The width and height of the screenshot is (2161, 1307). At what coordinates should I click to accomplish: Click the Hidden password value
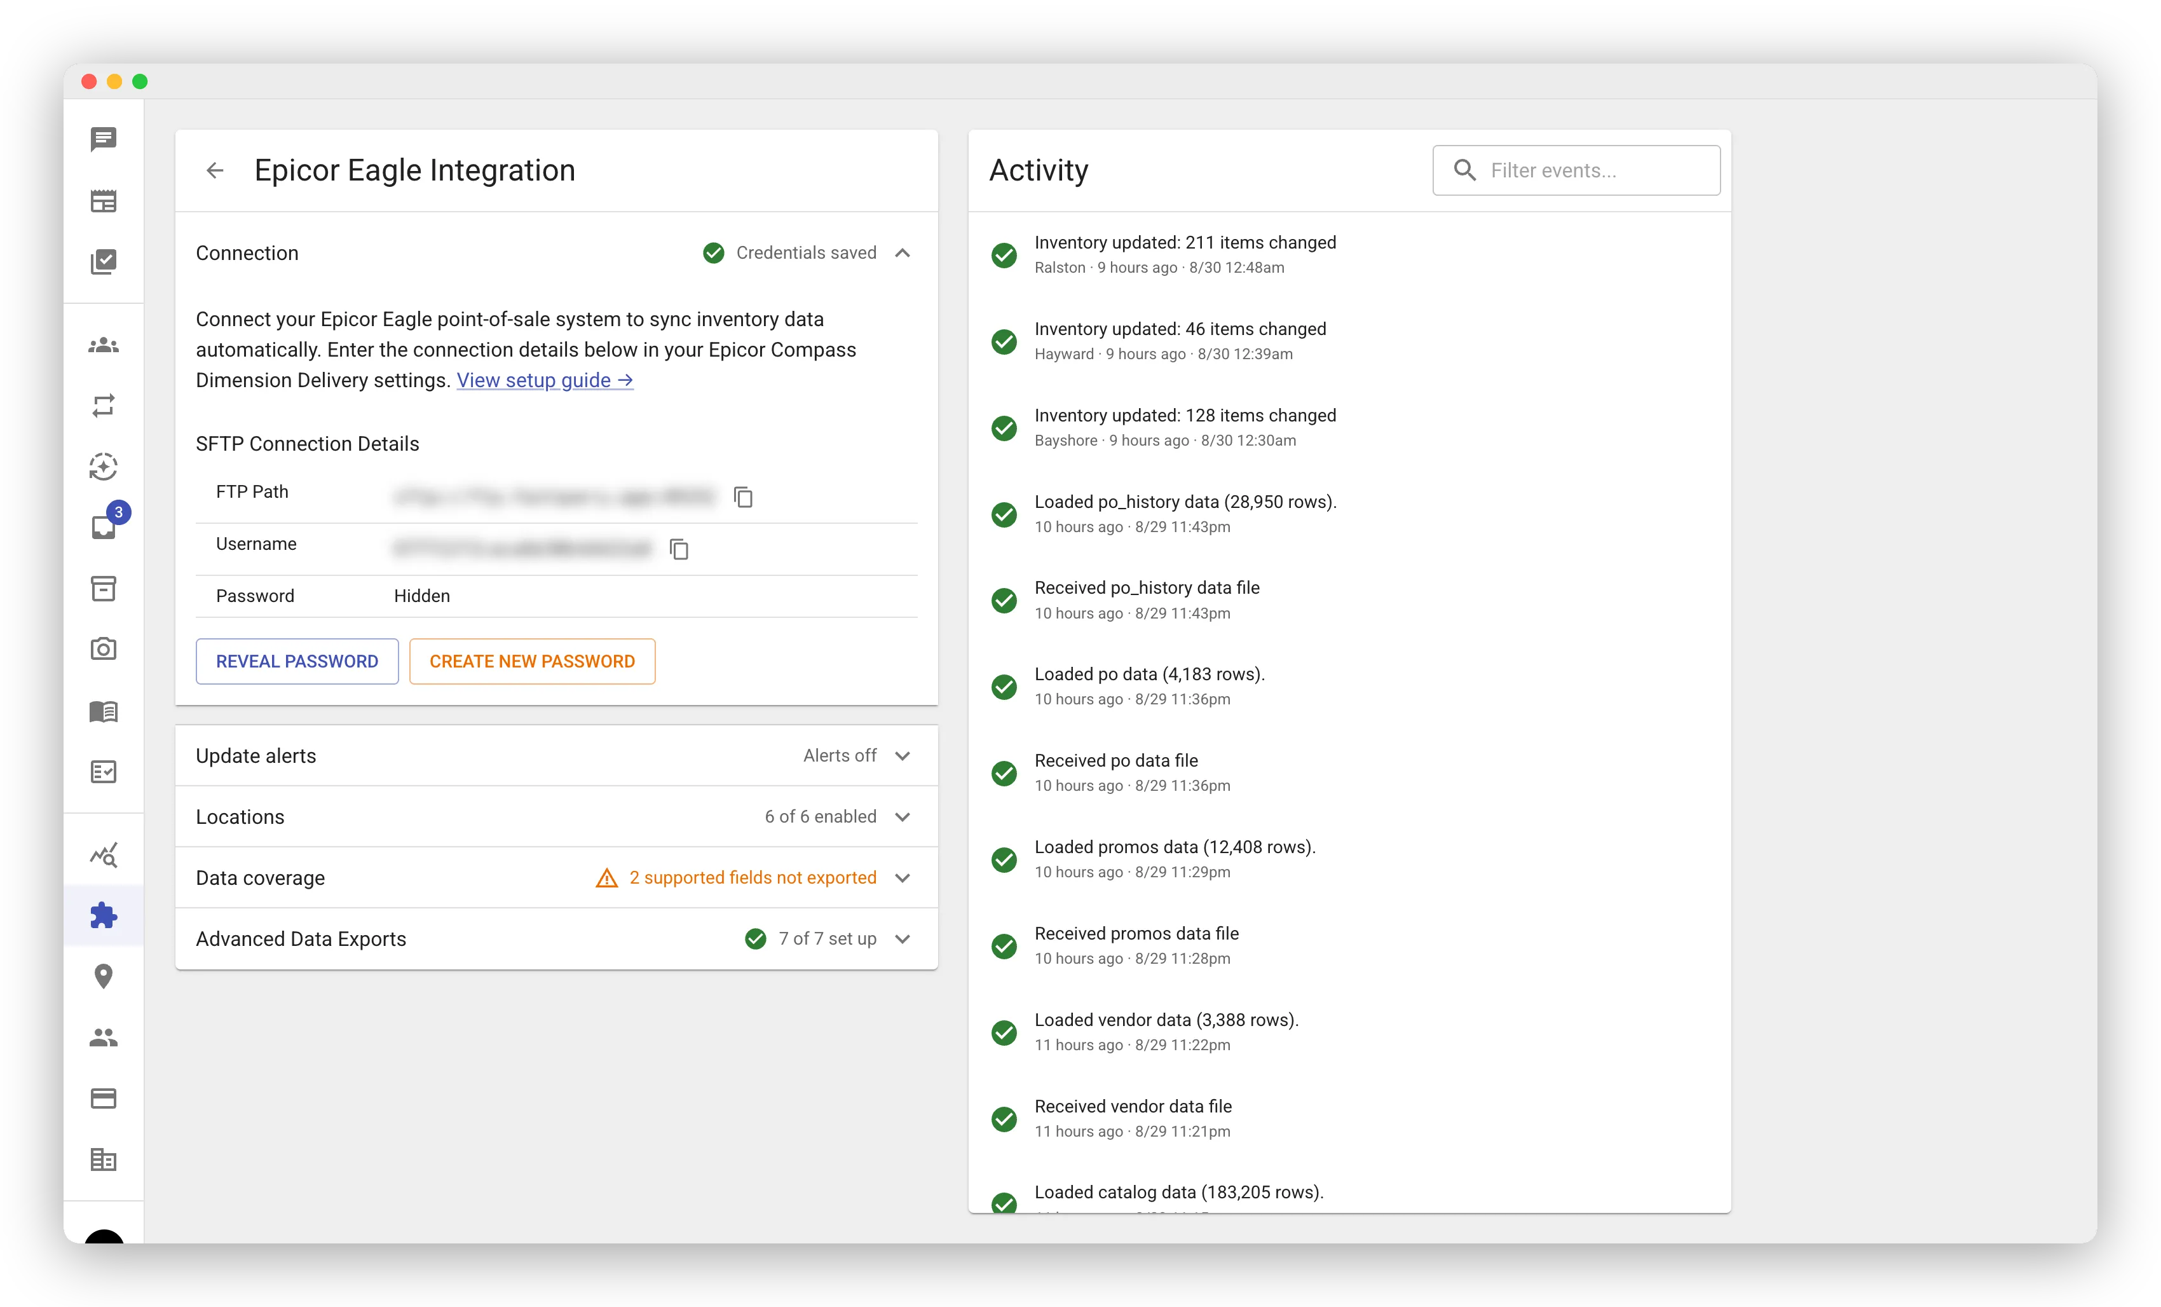(422, 596)
